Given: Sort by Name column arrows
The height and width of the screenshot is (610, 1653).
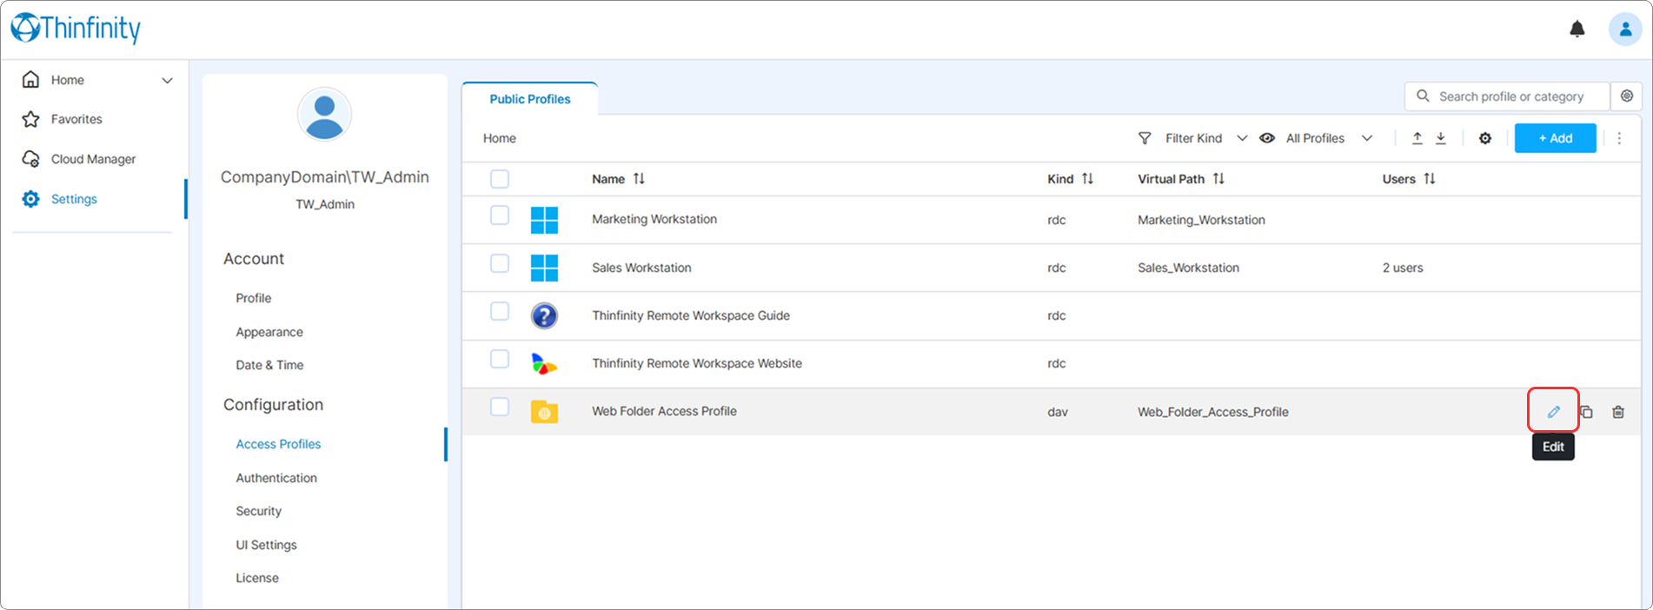Looking at the screenshot, I should click(x=639, y=178).
